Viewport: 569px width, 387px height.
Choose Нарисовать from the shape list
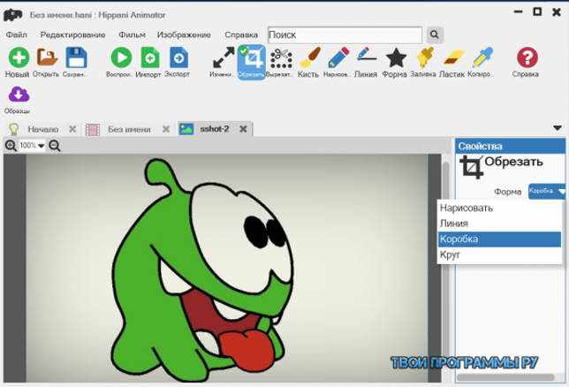499,208
